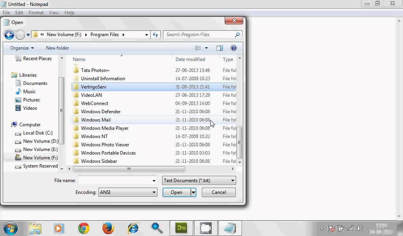Open the Music library
Image resolution: width=403 pixels, height=236 pixels.
[26, 91]
